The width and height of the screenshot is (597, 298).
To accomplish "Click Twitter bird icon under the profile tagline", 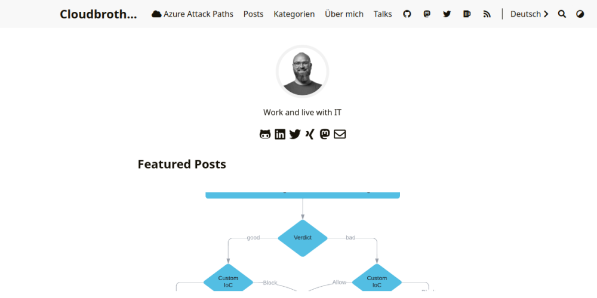I will [295, 134].
